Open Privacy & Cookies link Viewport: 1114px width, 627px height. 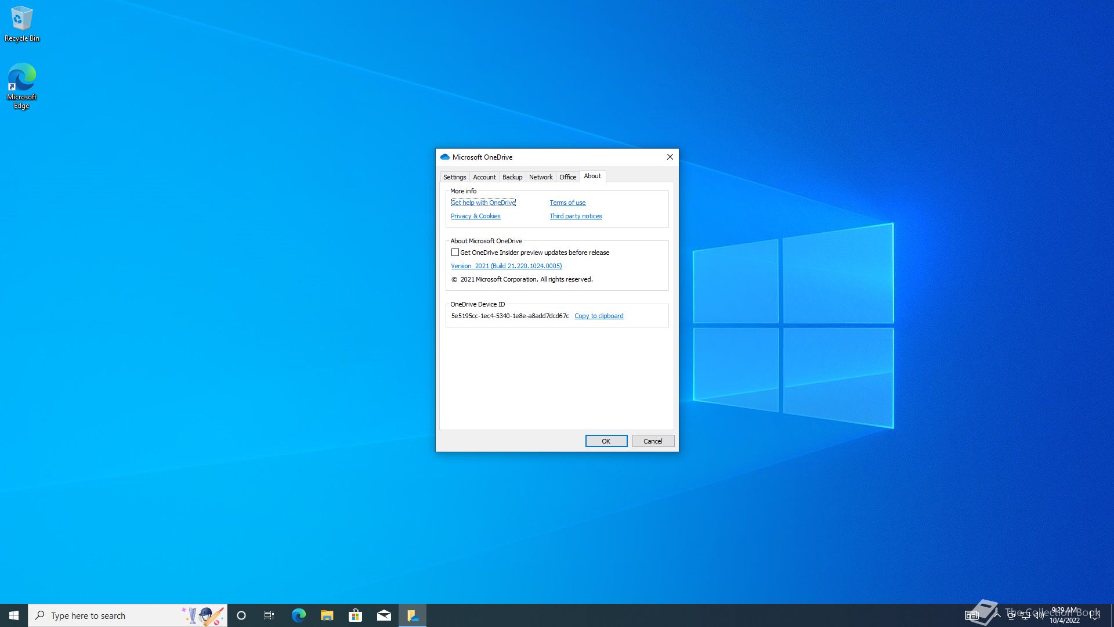(x=476, y=216)
